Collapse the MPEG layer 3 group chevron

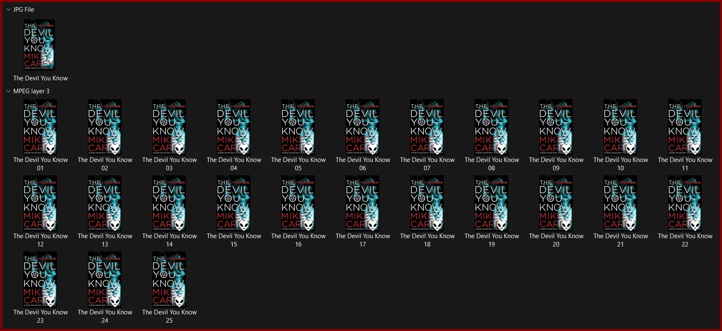(8, 91)
